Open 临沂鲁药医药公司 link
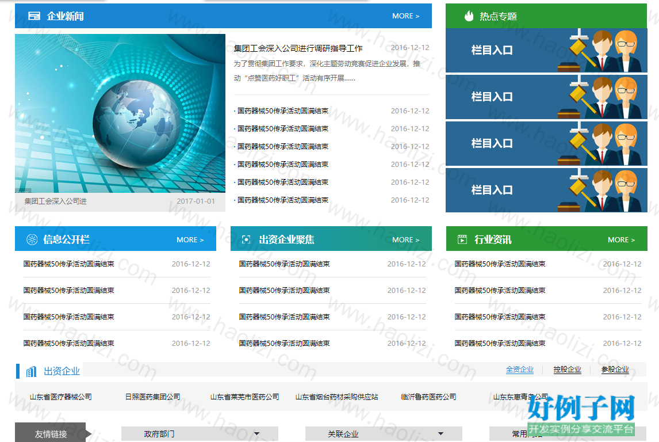 (428, 397)
